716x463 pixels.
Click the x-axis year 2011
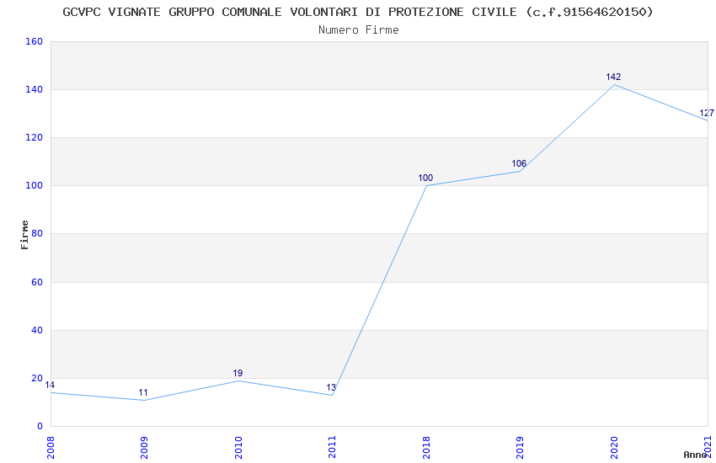(x=332, y=448)
